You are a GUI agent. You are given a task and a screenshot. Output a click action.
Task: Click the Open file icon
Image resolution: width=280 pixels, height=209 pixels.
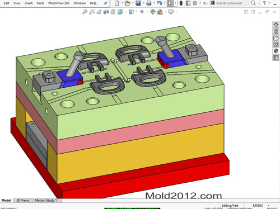[128, 3]
